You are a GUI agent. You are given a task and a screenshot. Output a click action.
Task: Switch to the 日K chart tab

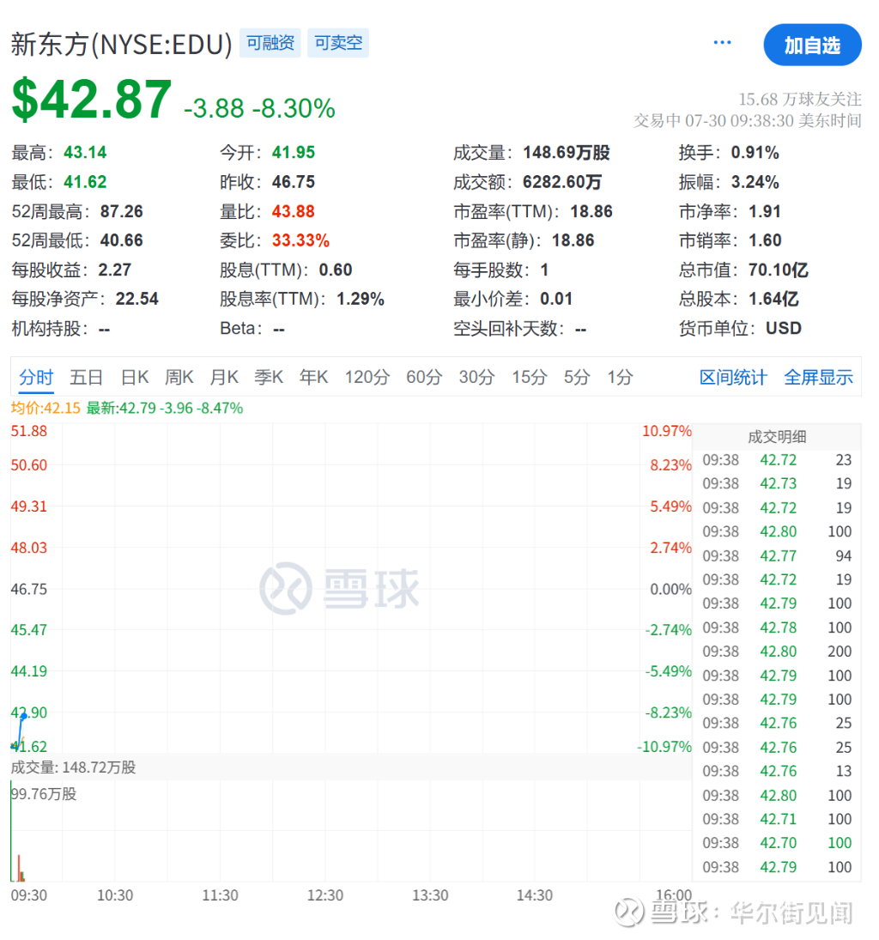pyautogui.click(x=135, y=377)
